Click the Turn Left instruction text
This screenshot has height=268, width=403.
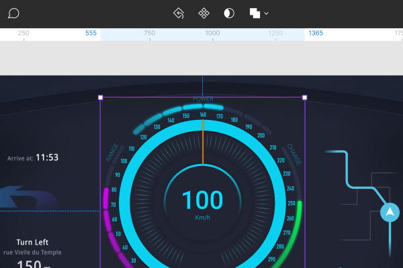32,242
